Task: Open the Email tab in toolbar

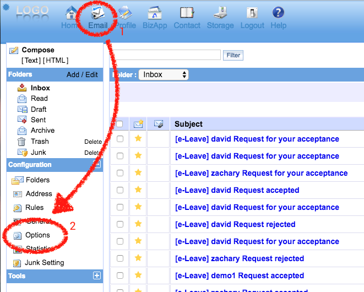Action: [x=97, y=15]
